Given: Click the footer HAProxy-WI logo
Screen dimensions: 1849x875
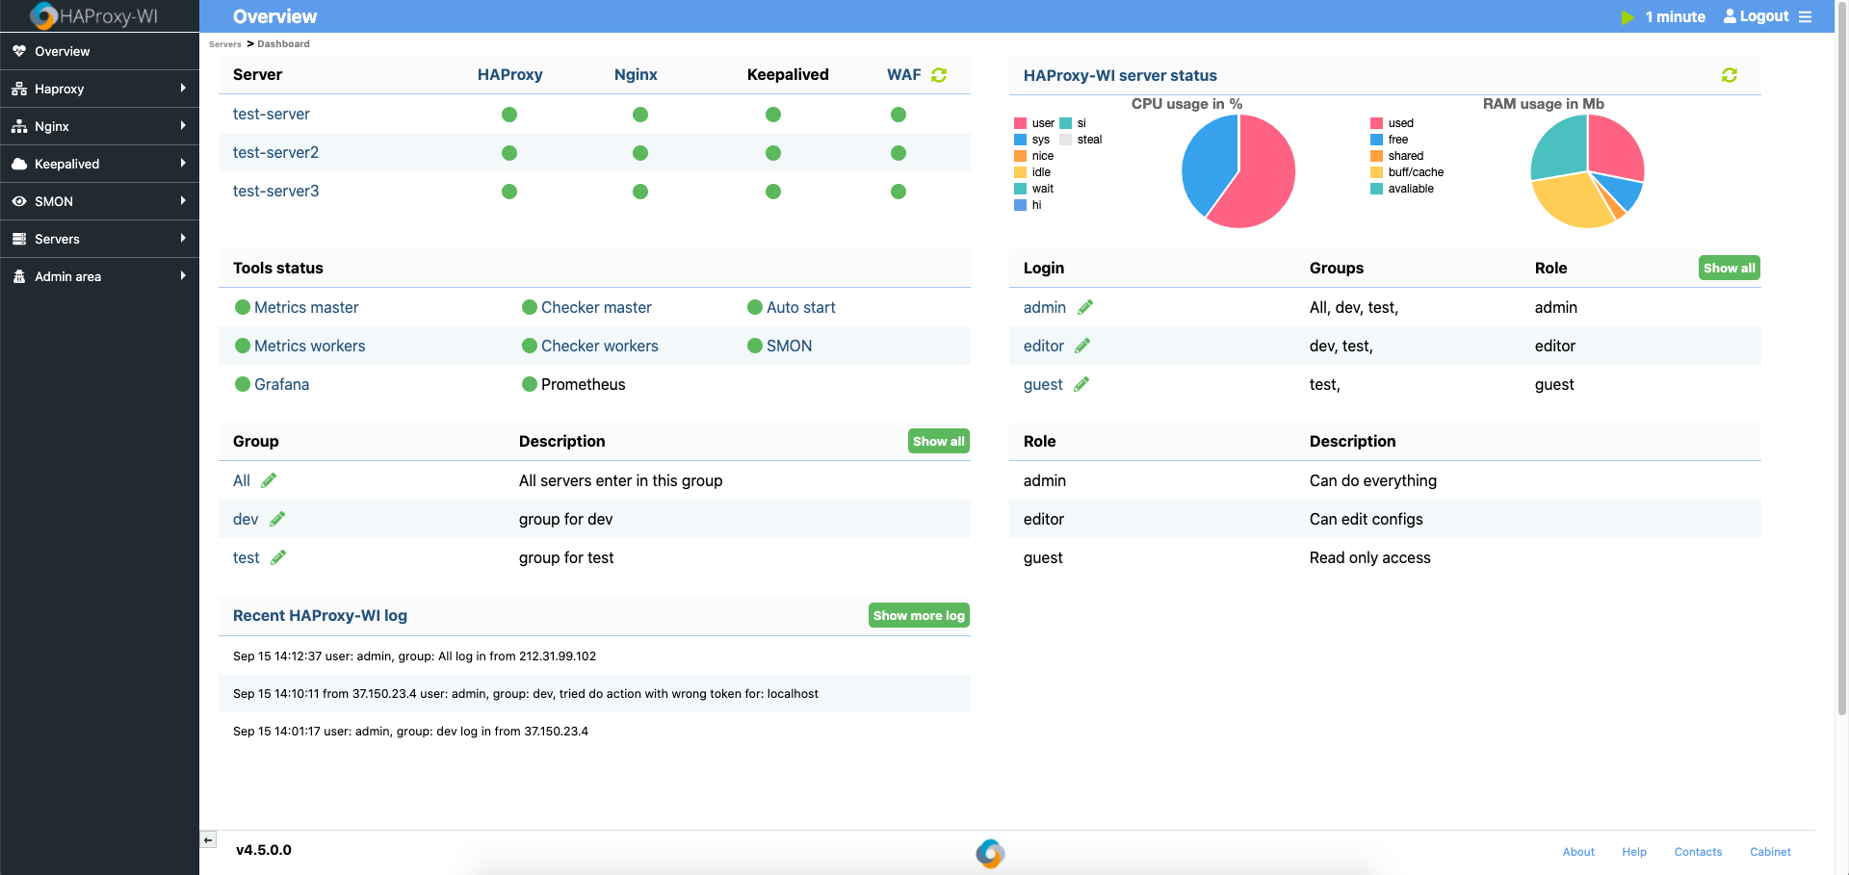Looking at the screenshot, I should (x=990, y=853).
